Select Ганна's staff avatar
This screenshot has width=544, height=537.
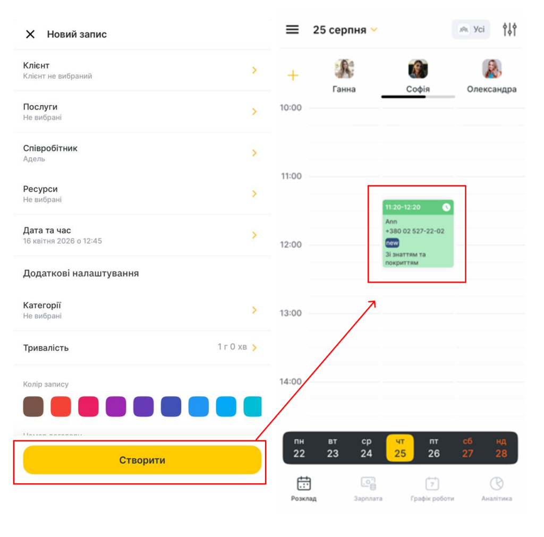click(x=344, y=69)
